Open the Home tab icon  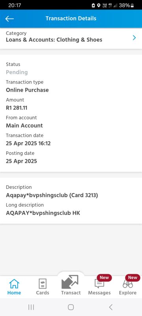[x=14, y=284]
